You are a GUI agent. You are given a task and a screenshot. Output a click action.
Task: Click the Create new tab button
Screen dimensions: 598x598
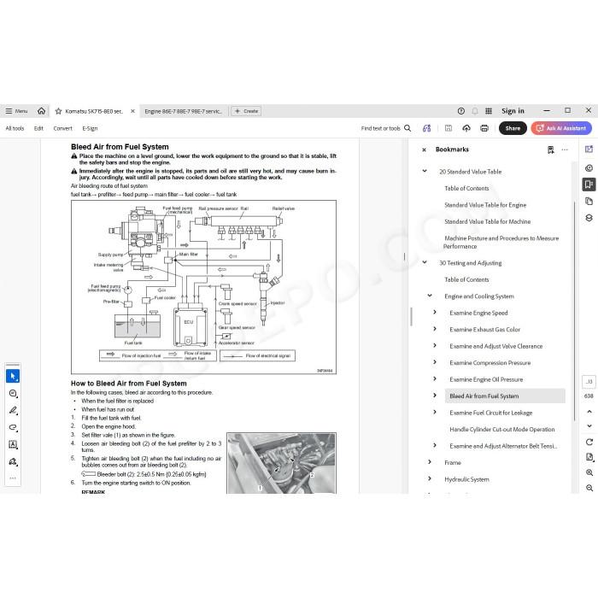tap(246, 111)
